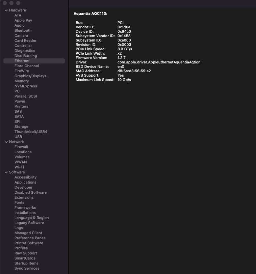Open SmartCards info
The image size is (256, 274).
coord(25,258)
